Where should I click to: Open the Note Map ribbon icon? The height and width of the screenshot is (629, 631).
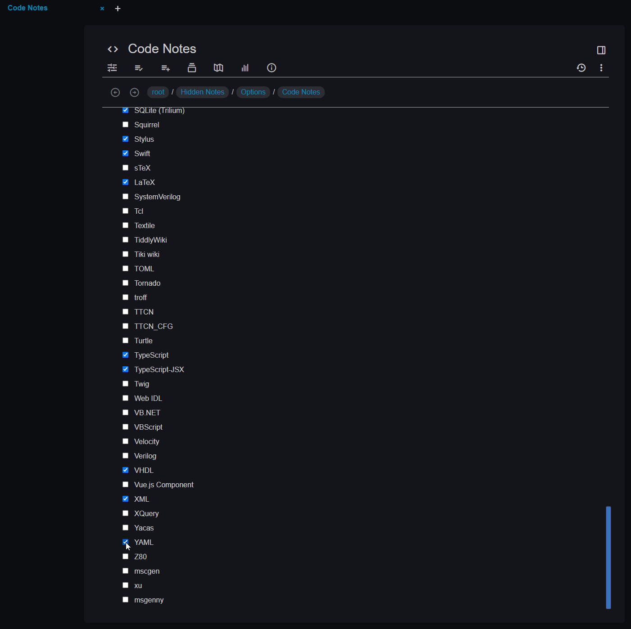218,68
